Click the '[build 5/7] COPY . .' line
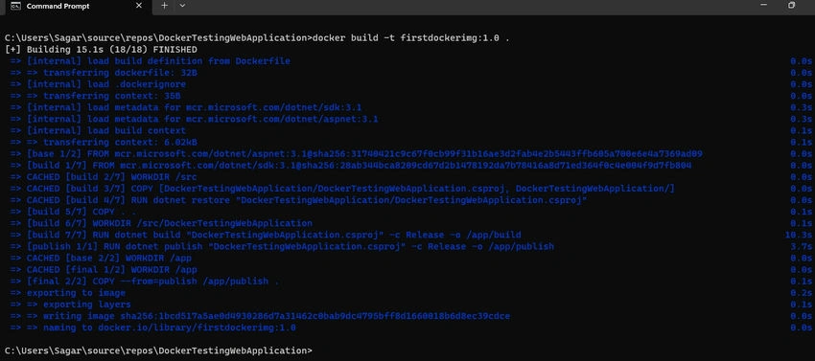 pyautogui.click(x=73, y=212)
